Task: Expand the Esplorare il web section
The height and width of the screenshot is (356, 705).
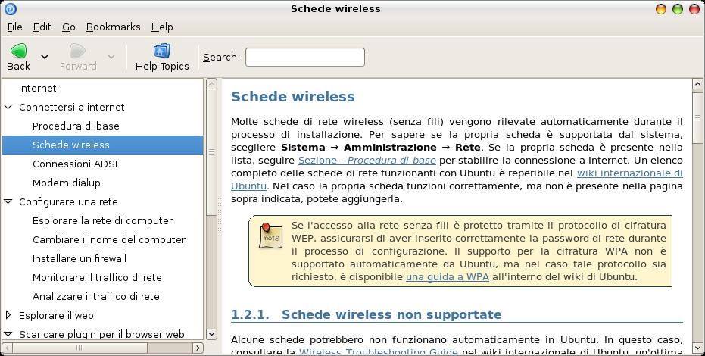Action: point(8,314)
